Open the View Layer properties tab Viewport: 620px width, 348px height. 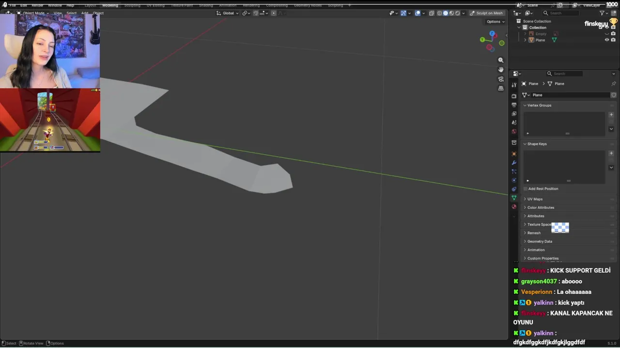[x=514, y=114]
